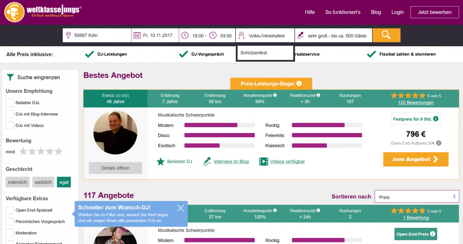This screenshot has height=244, width=463.
Task: Click the DJ-Leistungen checkmark icon
Action: 90,54
